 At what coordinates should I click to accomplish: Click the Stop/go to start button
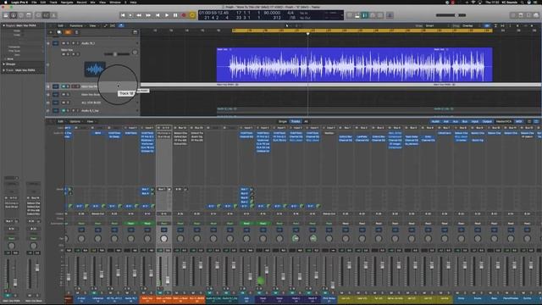pyautogui.click(x=158, y=15)
